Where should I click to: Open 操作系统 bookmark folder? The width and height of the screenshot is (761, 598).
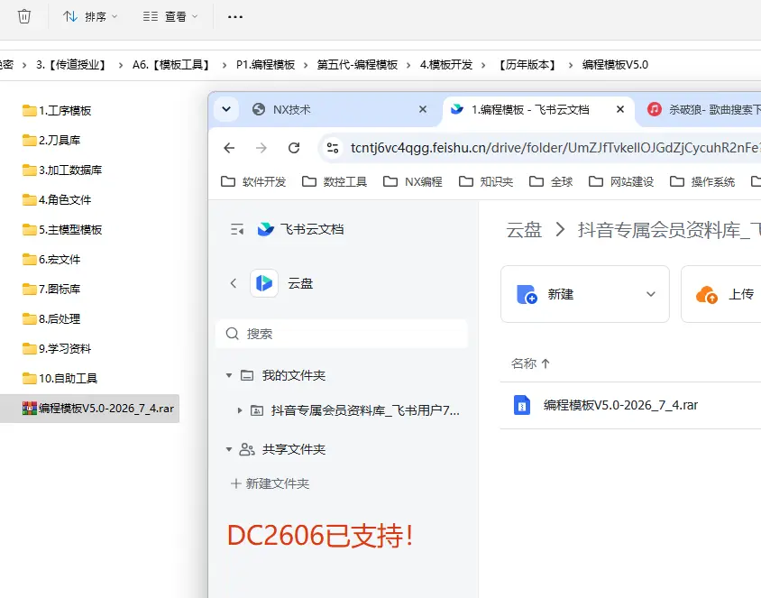click(x=702, y=181)
